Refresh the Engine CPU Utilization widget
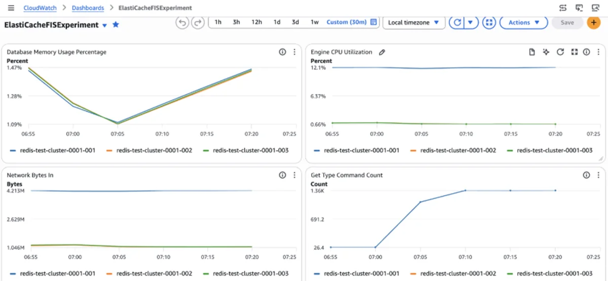608x281 pixels. [560, 52]
